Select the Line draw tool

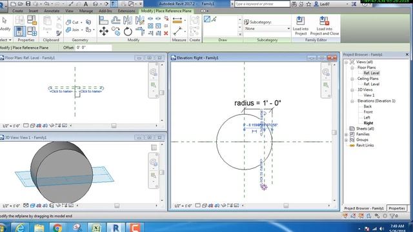[207, 19]
